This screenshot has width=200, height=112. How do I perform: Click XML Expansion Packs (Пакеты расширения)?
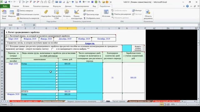tap(121, 14)
